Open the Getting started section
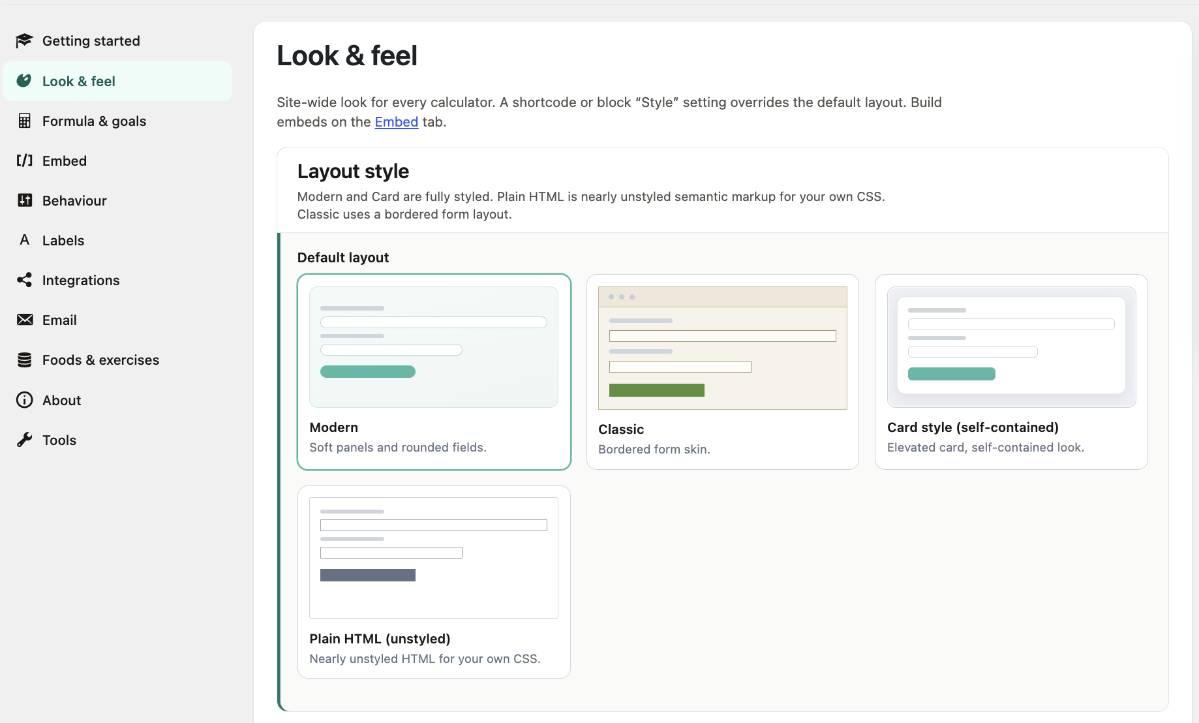The image size is (1199, 723). [117, 41]
